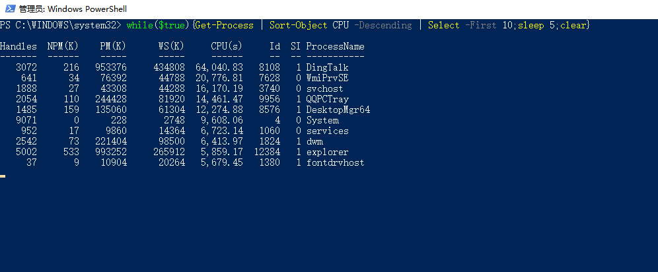Click the fontdrvhost process name
This screenshot has height=272, width=658.
click(x=336, y=162)
